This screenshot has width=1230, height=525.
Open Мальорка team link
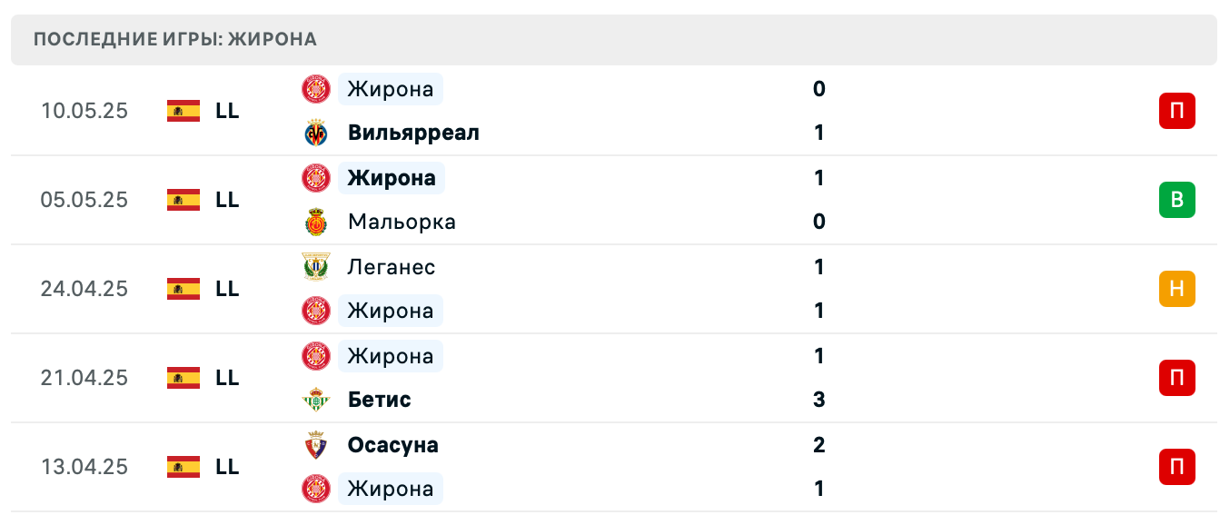coord(402,223)
